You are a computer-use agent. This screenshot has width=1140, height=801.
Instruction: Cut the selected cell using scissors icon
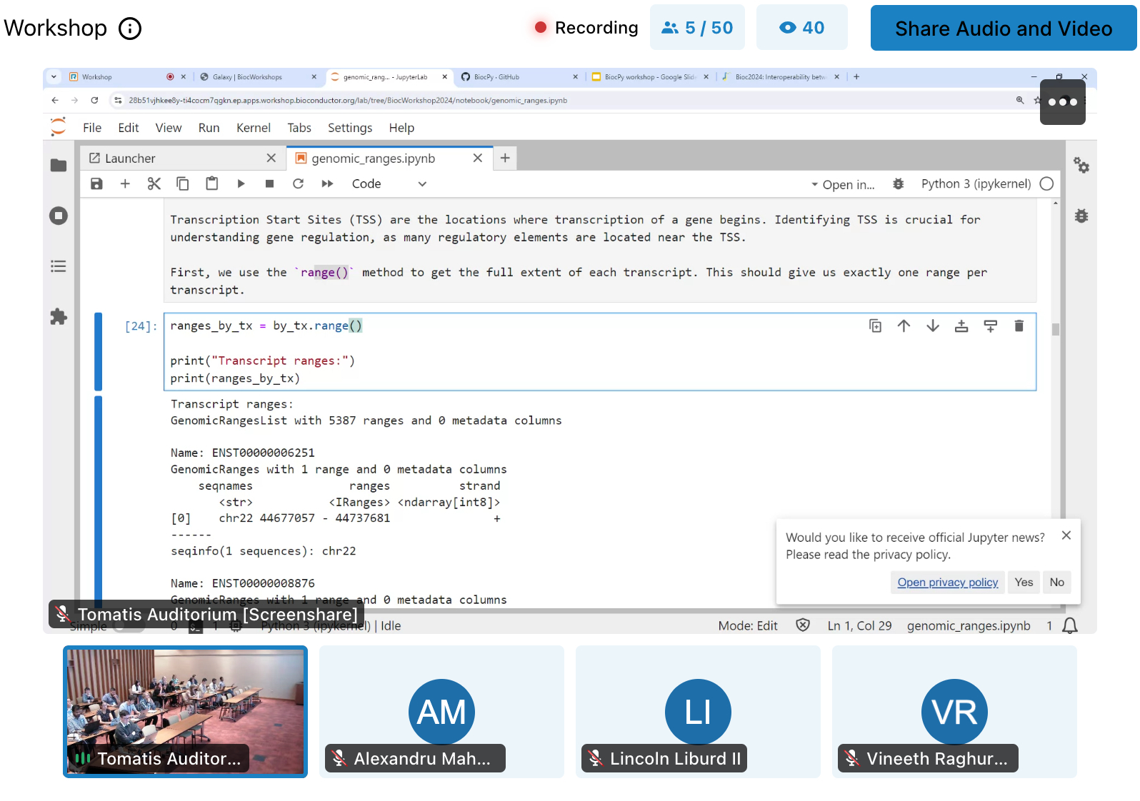tap(154, 184)
